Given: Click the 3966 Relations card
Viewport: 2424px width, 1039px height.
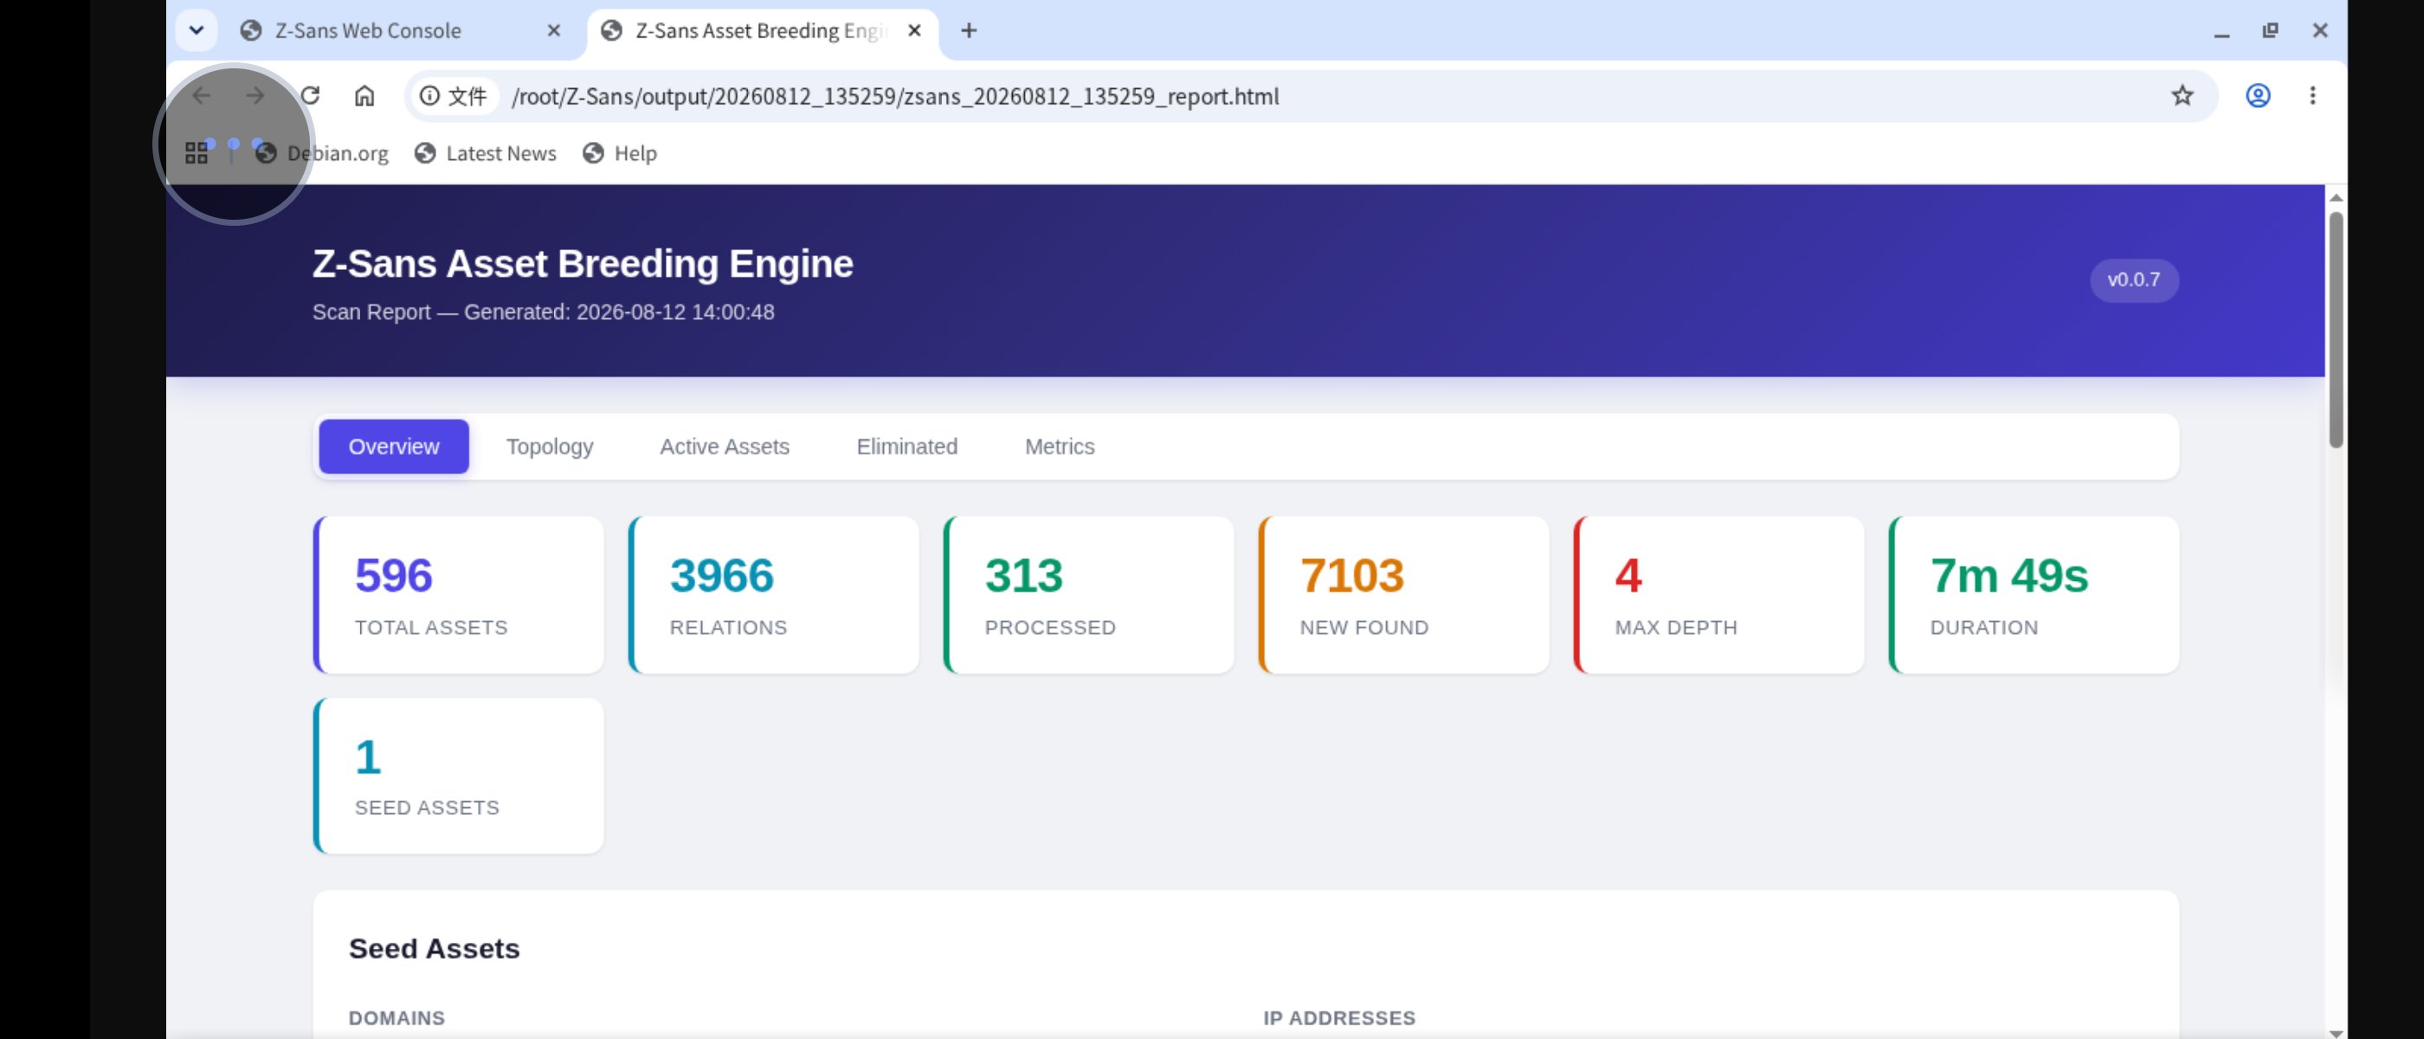Looking at the screenshot, I should point(773,594).
